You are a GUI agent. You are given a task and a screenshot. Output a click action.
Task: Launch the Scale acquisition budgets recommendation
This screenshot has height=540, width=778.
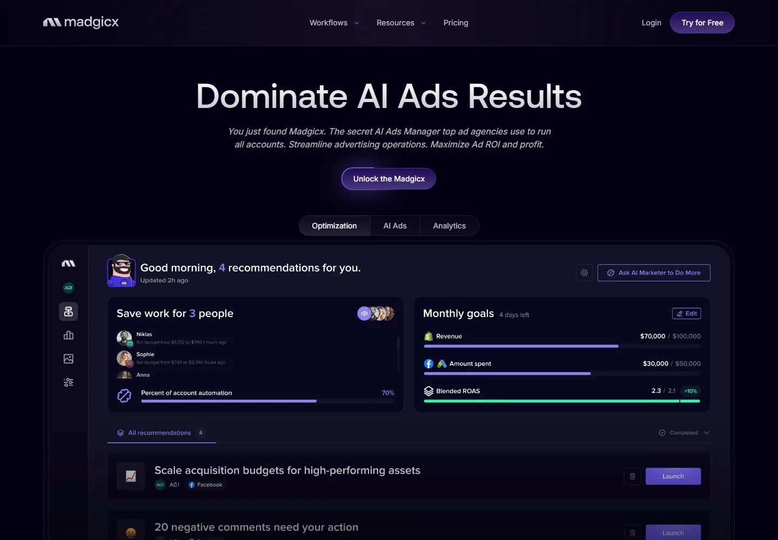[673, 476]
